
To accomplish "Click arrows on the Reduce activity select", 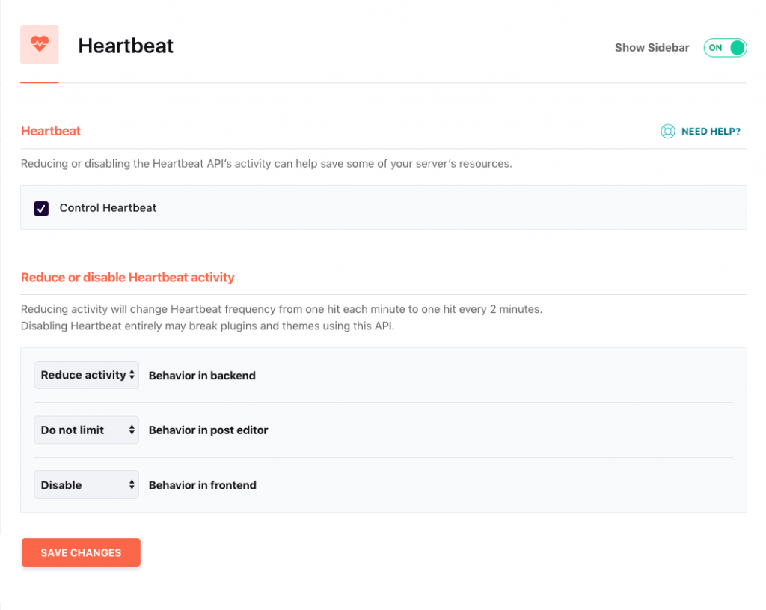I will click(x=132, y=375).
